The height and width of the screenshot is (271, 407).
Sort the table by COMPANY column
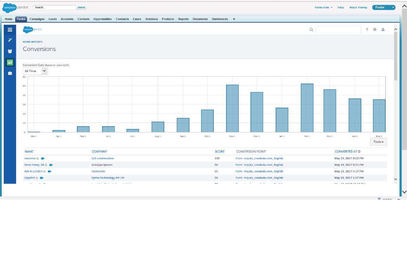[99, 151]
